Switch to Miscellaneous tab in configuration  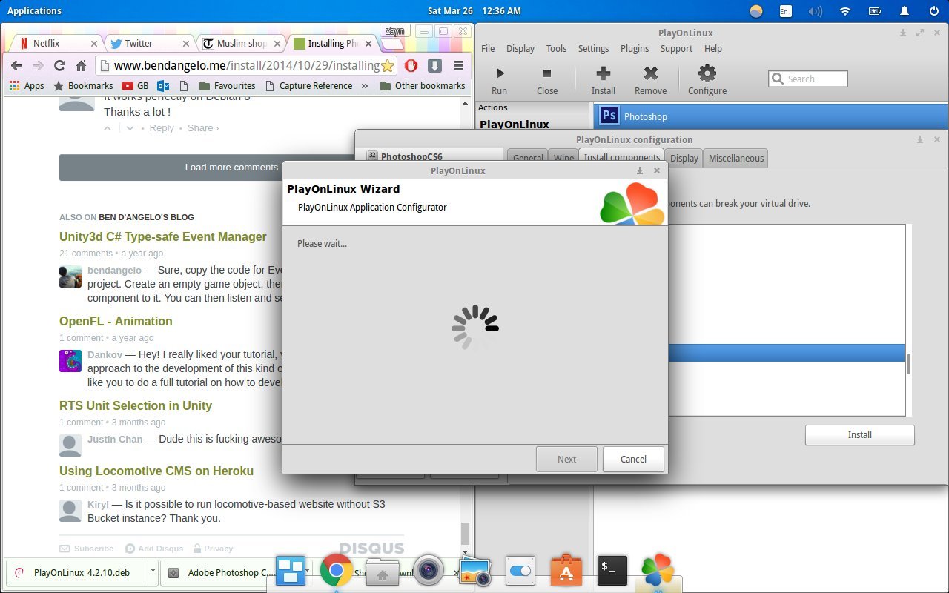tap(735, 158)
